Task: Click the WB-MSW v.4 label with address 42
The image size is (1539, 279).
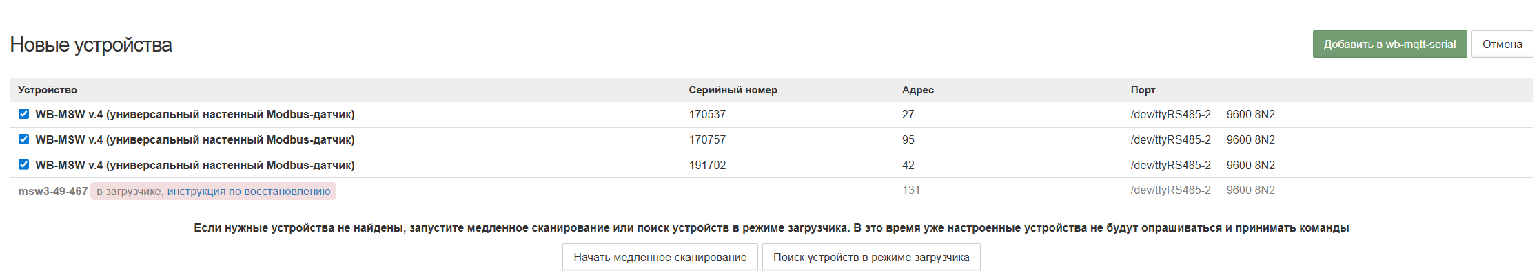Action: (195, 165)
